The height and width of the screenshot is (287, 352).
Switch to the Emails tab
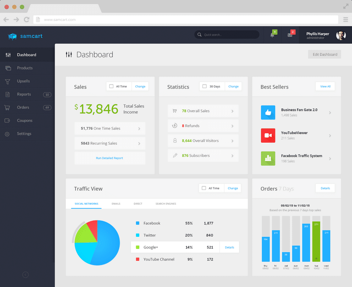point(116,204)
